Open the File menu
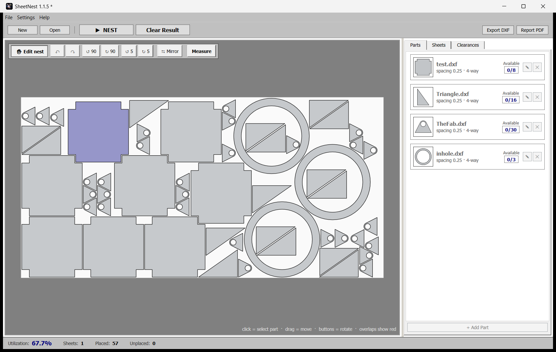556x352 pixels. point(9,18)
